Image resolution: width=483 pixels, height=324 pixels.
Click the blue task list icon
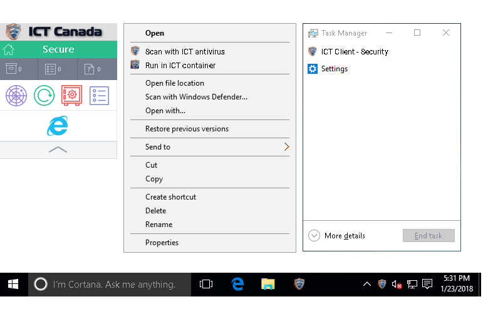[99, 95]
